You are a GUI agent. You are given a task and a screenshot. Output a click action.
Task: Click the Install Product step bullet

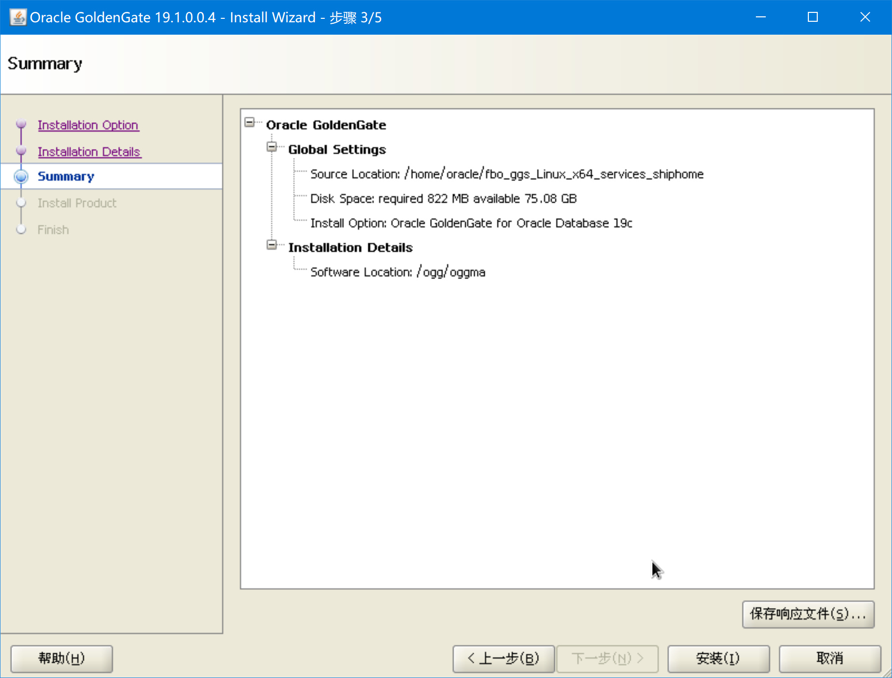tap(21, 203)
